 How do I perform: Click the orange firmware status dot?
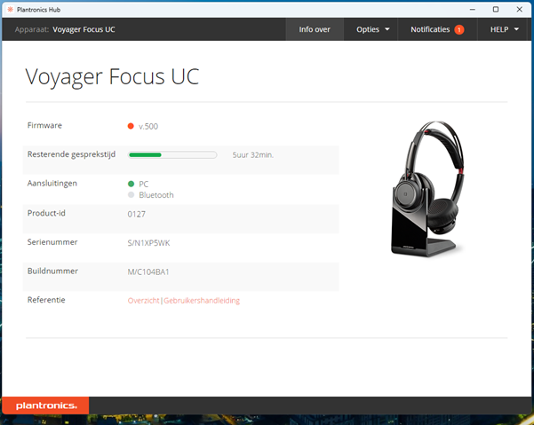click(x=131, y=126)
